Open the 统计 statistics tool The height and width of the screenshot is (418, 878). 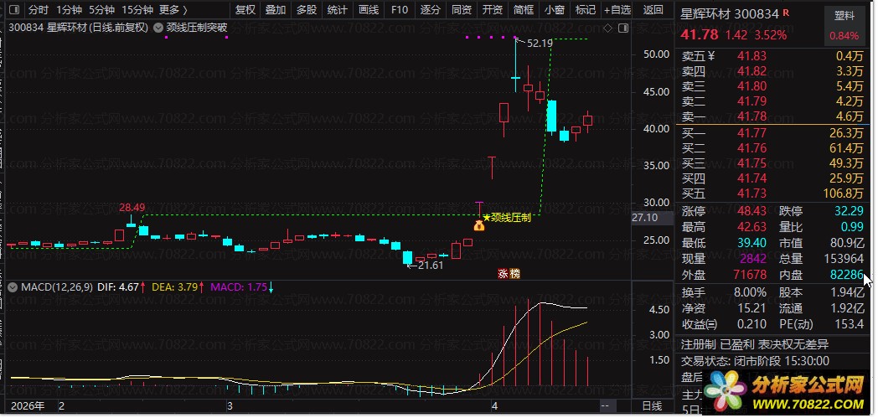coord(337,9)
